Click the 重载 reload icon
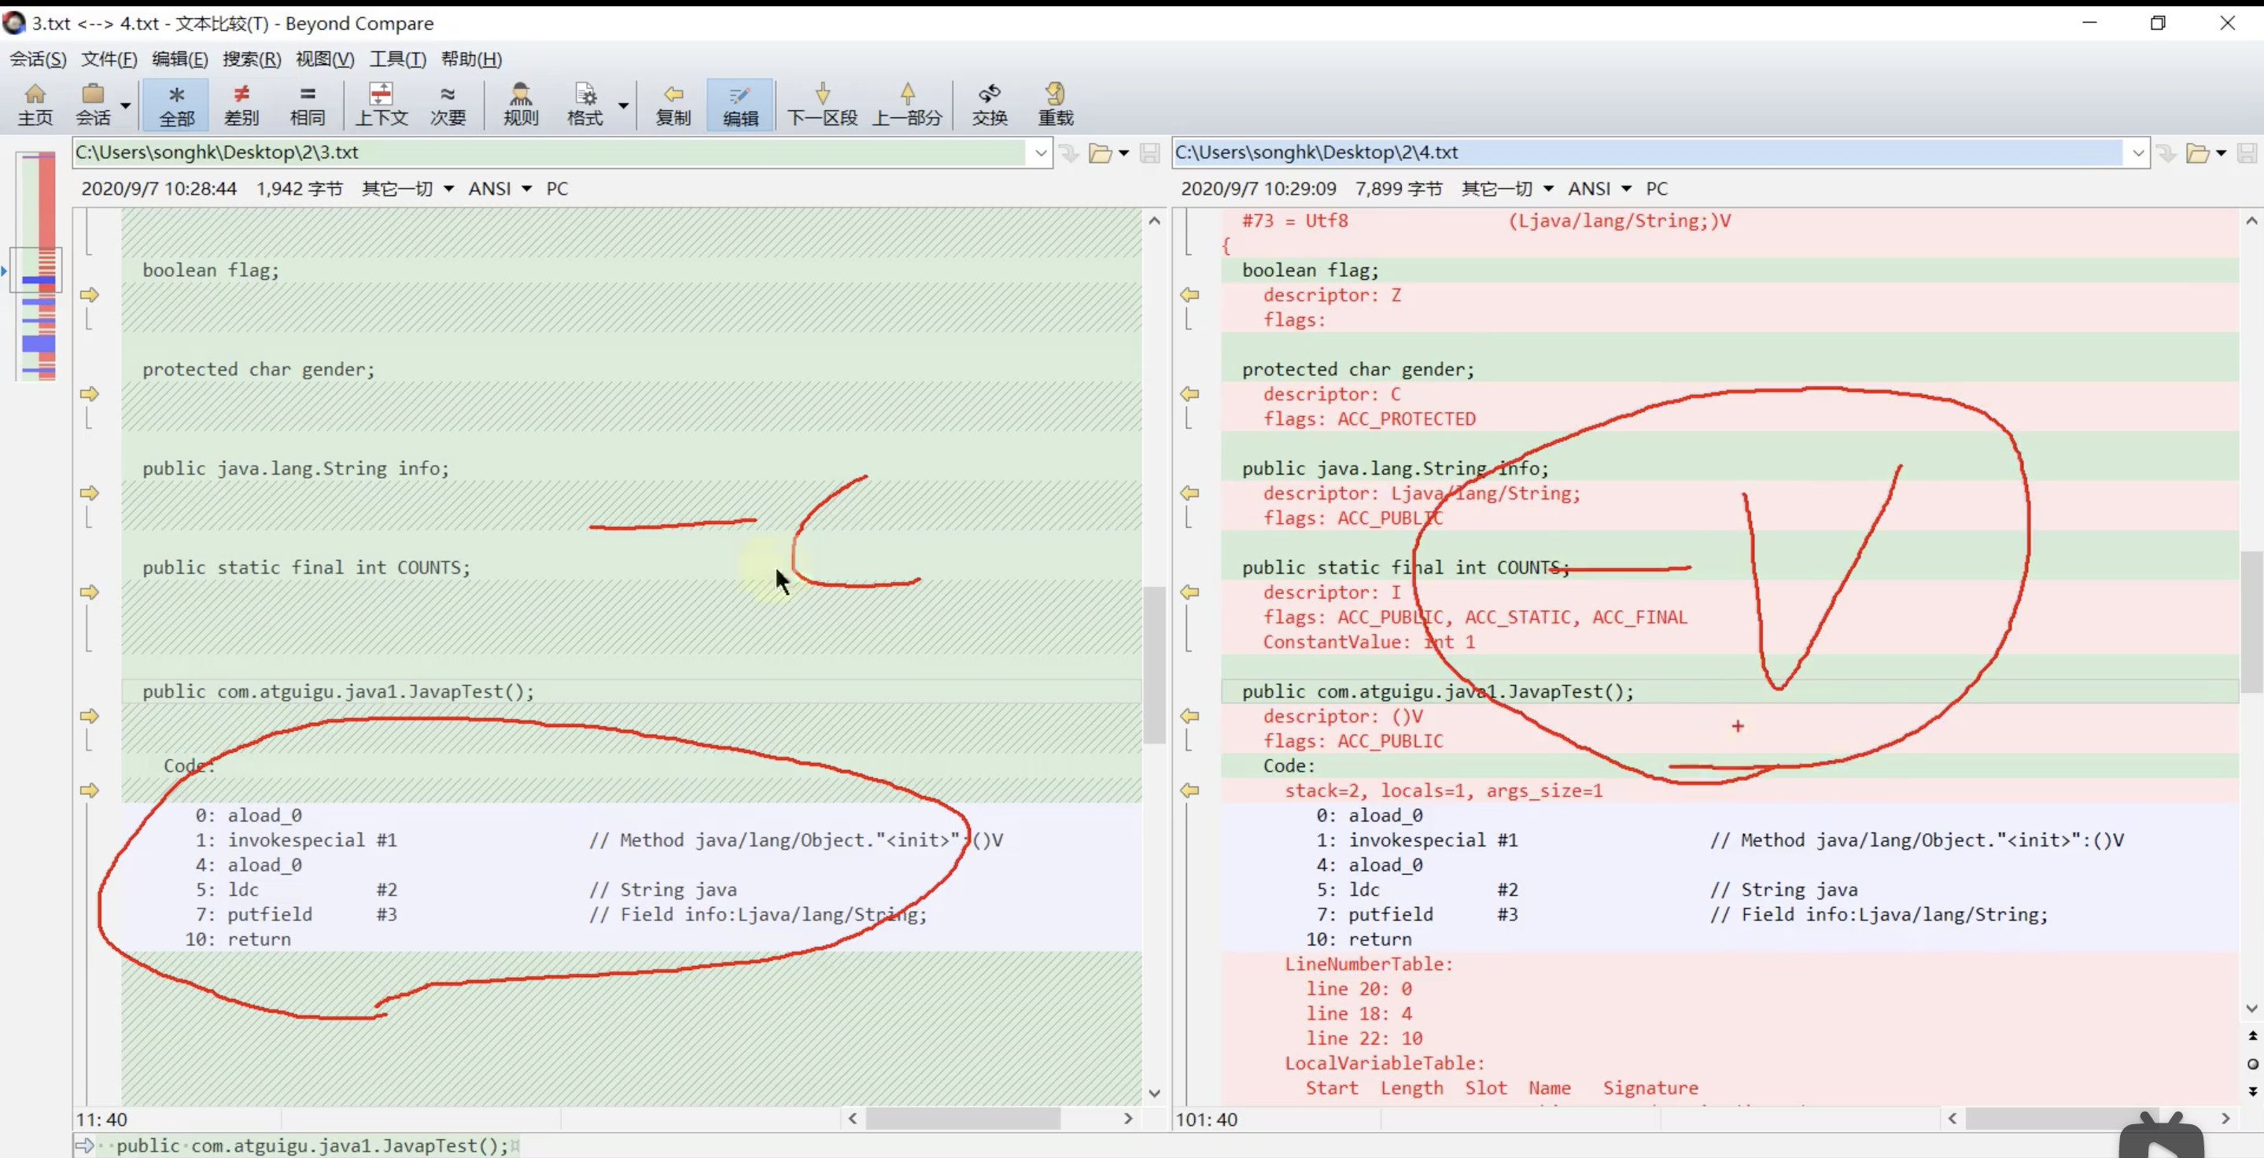Screen dimensions: 2264x1158 [1056, 105]
